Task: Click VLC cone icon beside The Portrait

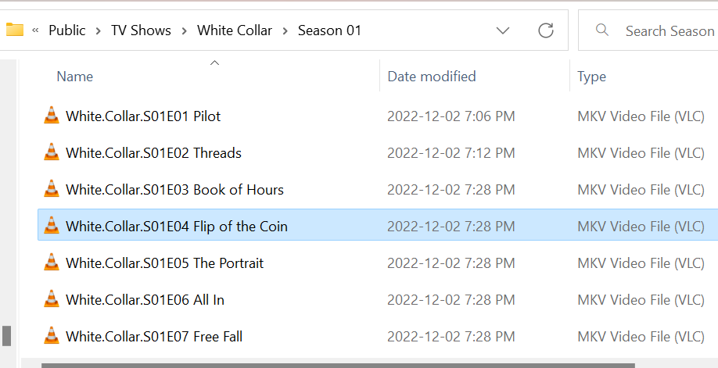Action: tap(52, 263)
